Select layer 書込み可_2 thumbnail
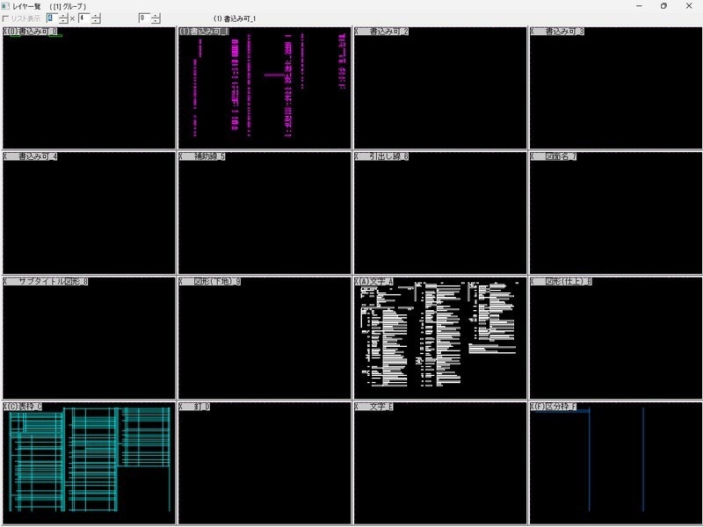Viewport: 703px width, 527px height. coord(440,88)
